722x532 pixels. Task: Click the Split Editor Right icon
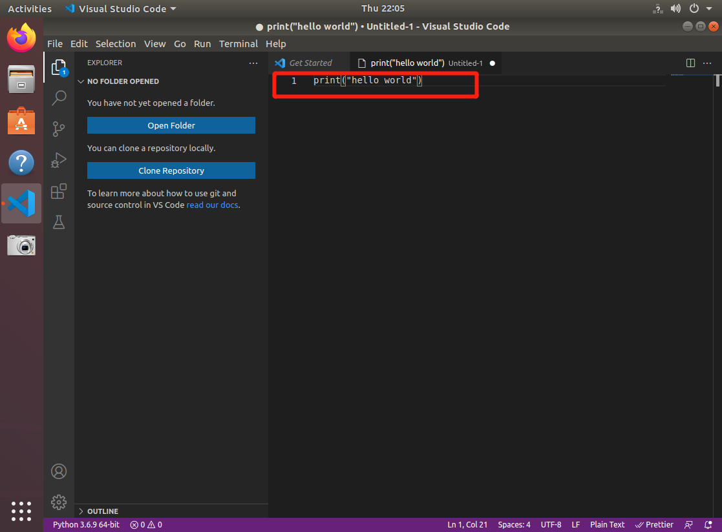[690, 63]
